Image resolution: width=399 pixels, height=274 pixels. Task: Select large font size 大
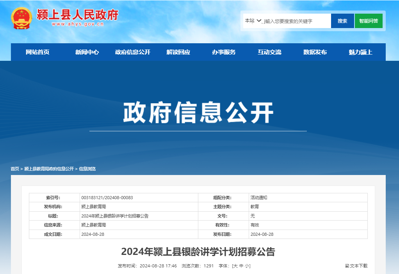point(235,266)
